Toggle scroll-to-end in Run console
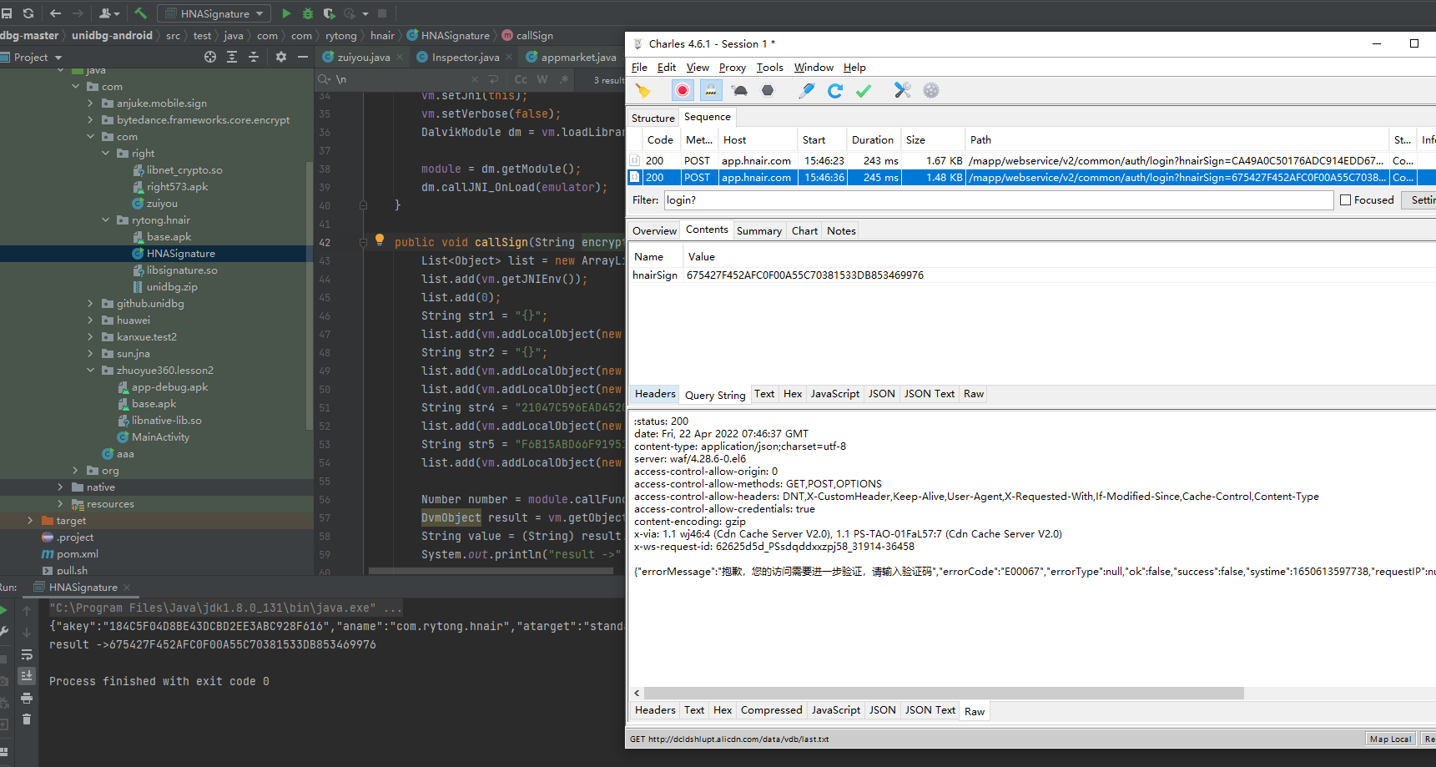1436x767 pixels. click(x=27, y=675)
